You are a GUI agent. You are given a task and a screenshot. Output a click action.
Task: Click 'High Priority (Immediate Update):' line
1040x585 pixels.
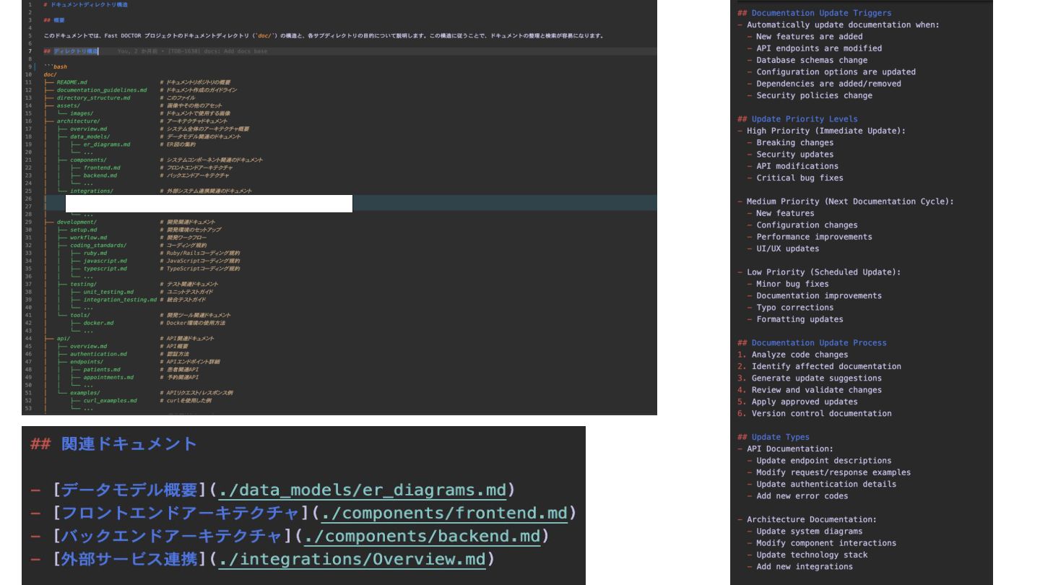click(826, 131)
